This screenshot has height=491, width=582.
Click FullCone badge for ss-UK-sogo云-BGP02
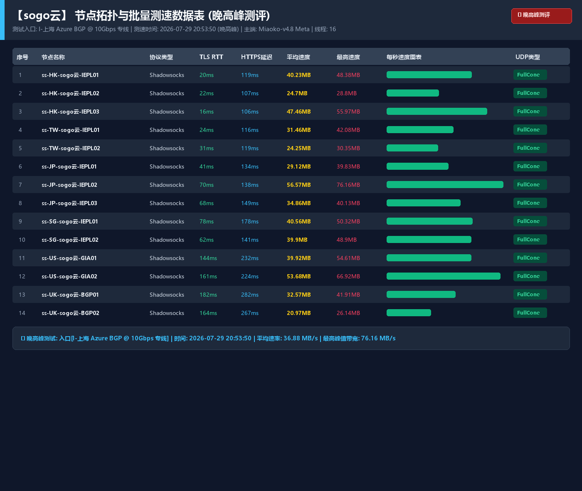pos(530,313)
